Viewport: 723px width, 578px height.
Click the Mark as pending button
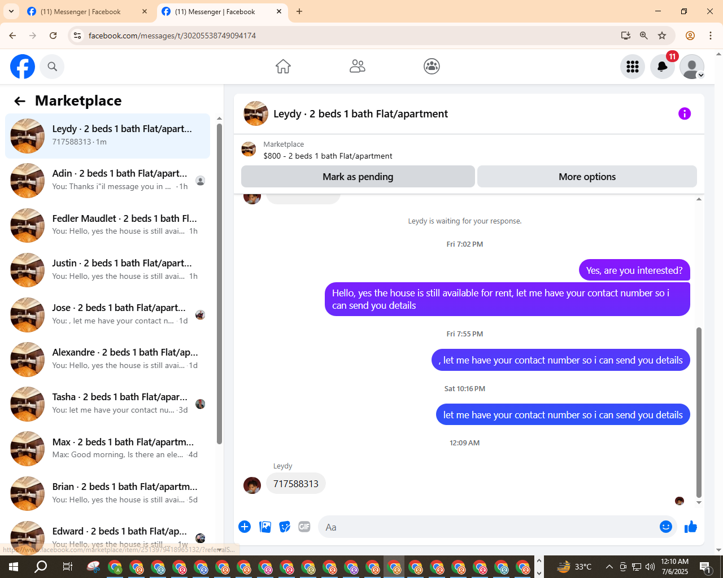[358, 177]
